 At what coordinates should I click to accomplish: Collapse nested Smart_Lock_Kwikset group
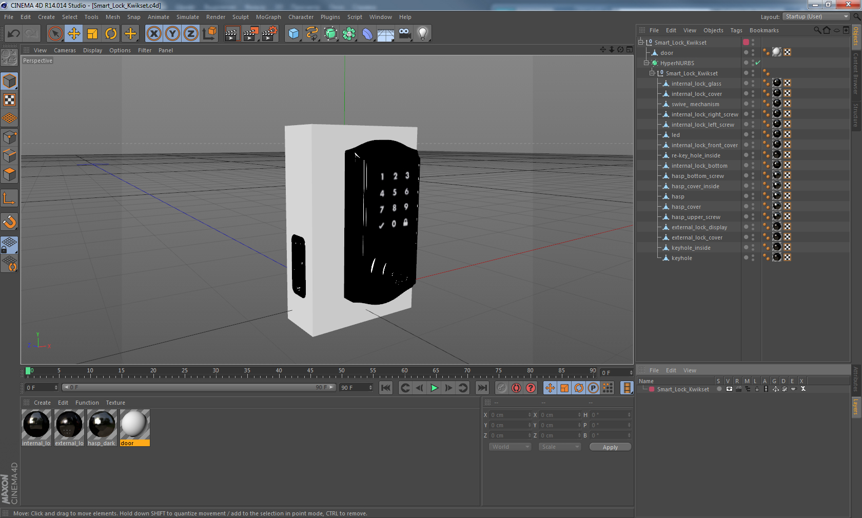652,73
